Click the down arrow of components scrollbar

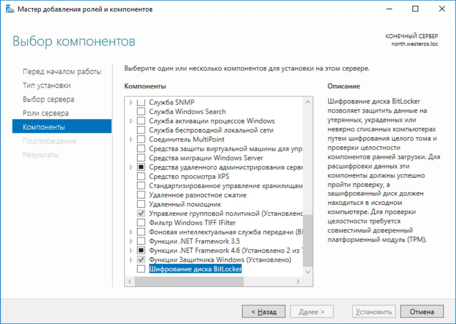pyautogui.click(x=308, y=272)
